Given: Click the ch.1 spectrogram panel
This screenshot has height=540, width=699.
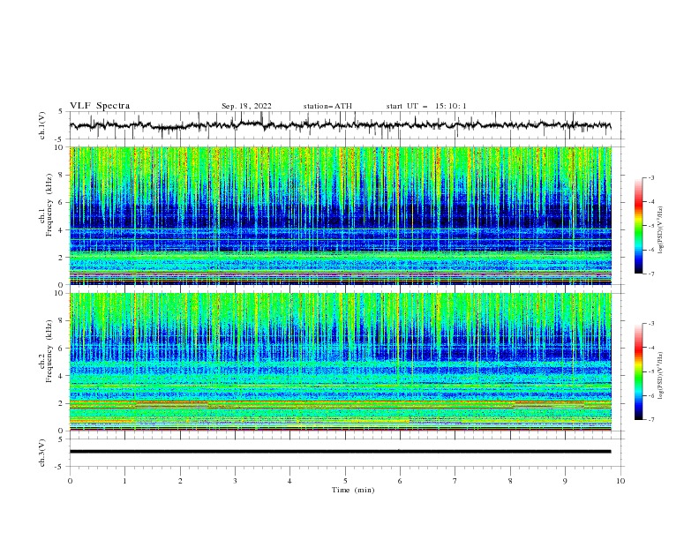Looking at the screenshot, I should click(341, 215).
